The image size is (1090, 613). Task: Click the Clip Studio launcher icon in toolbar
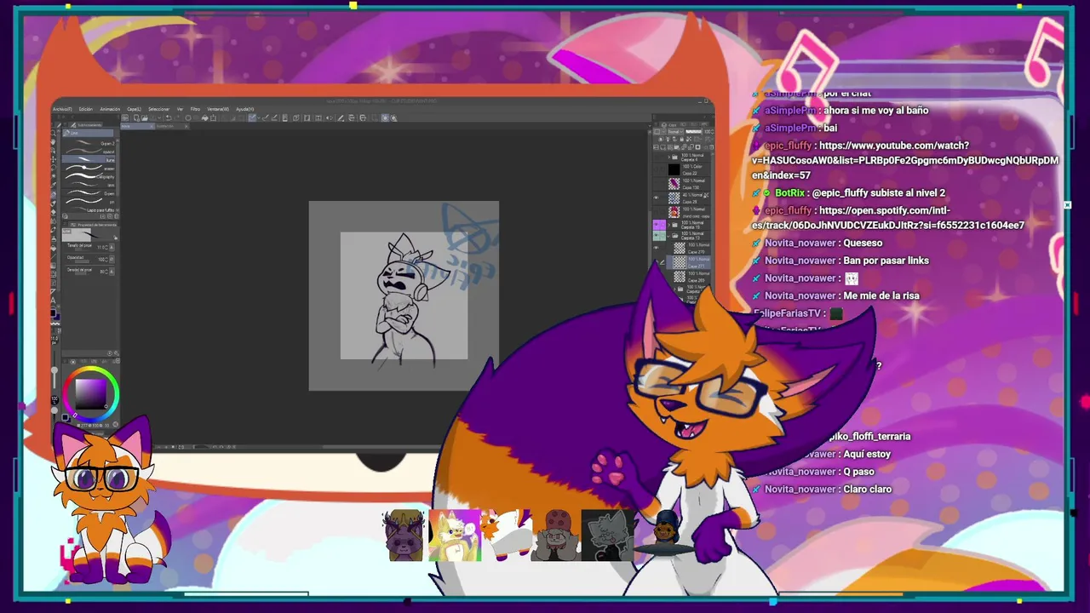[x=125, y=118]
